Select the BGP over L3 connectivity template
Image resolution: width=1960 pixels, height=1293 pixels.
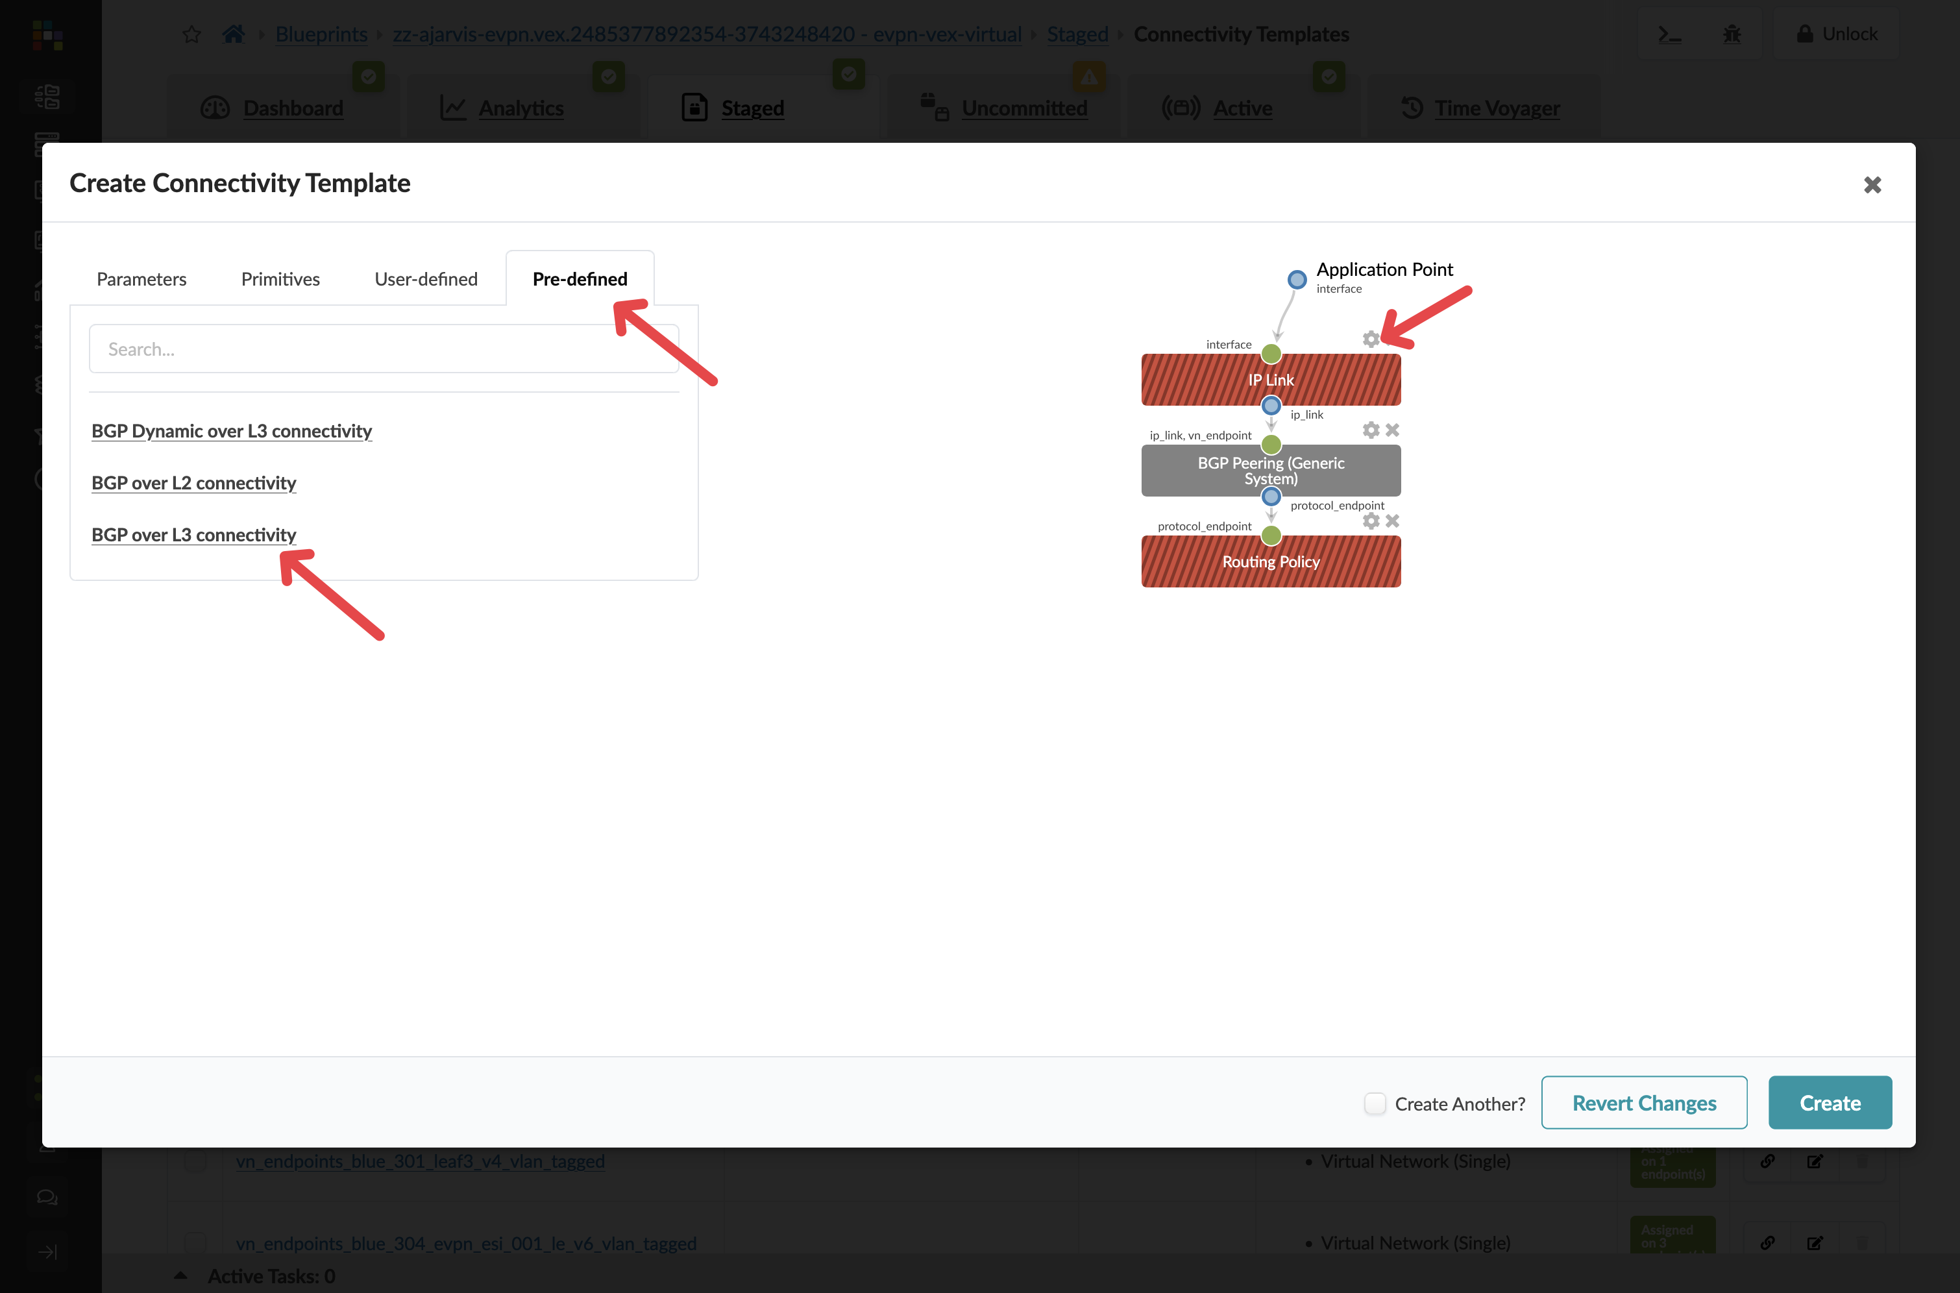click(x=194, y=534)
